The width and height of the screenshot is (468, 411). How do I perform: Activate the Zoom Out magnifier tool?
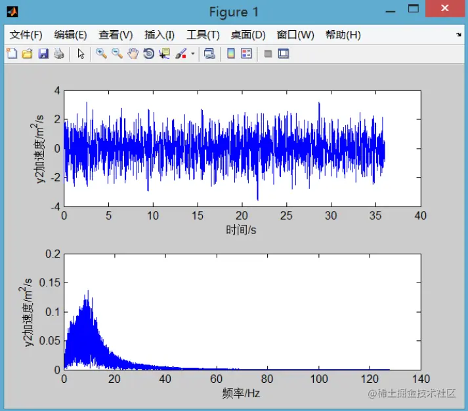point(117,54)
